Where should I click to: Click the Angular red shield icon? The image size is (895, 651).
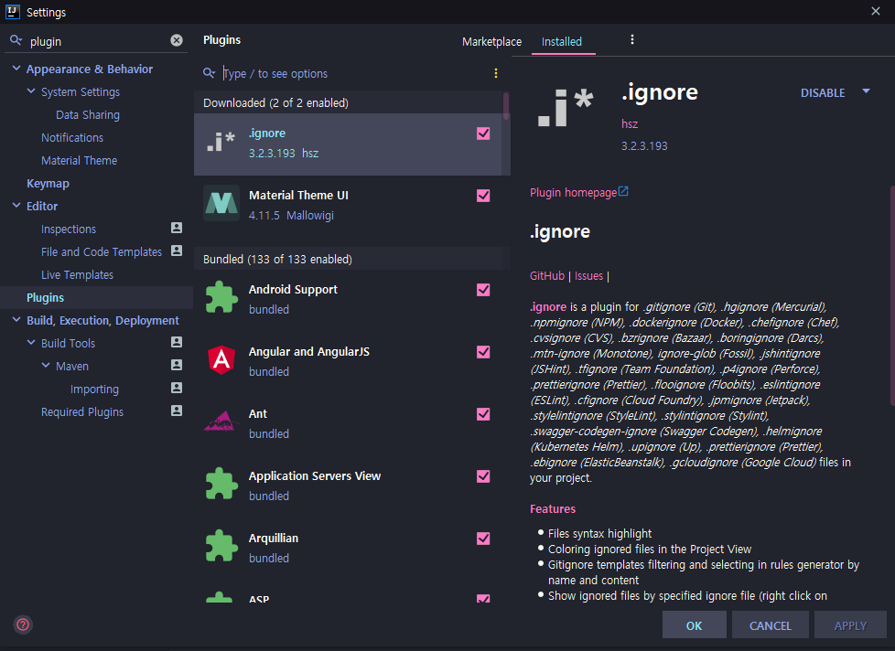tap(221, 359)
